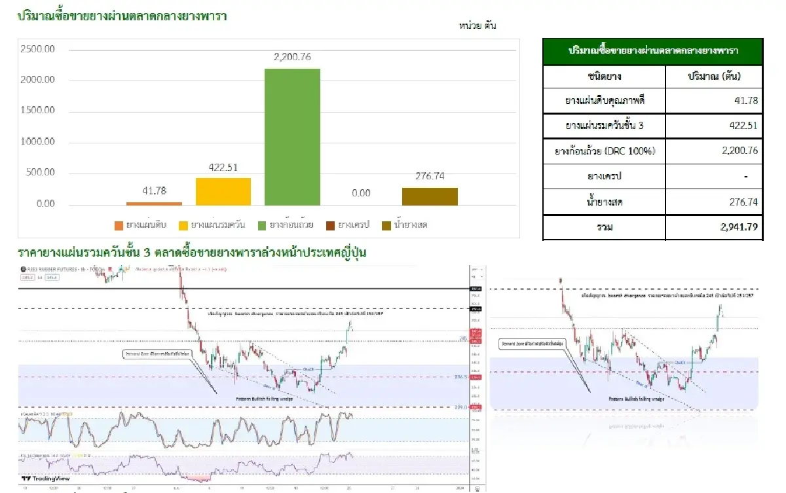Click the 2,200.76 label above green bar

[292, 57]
